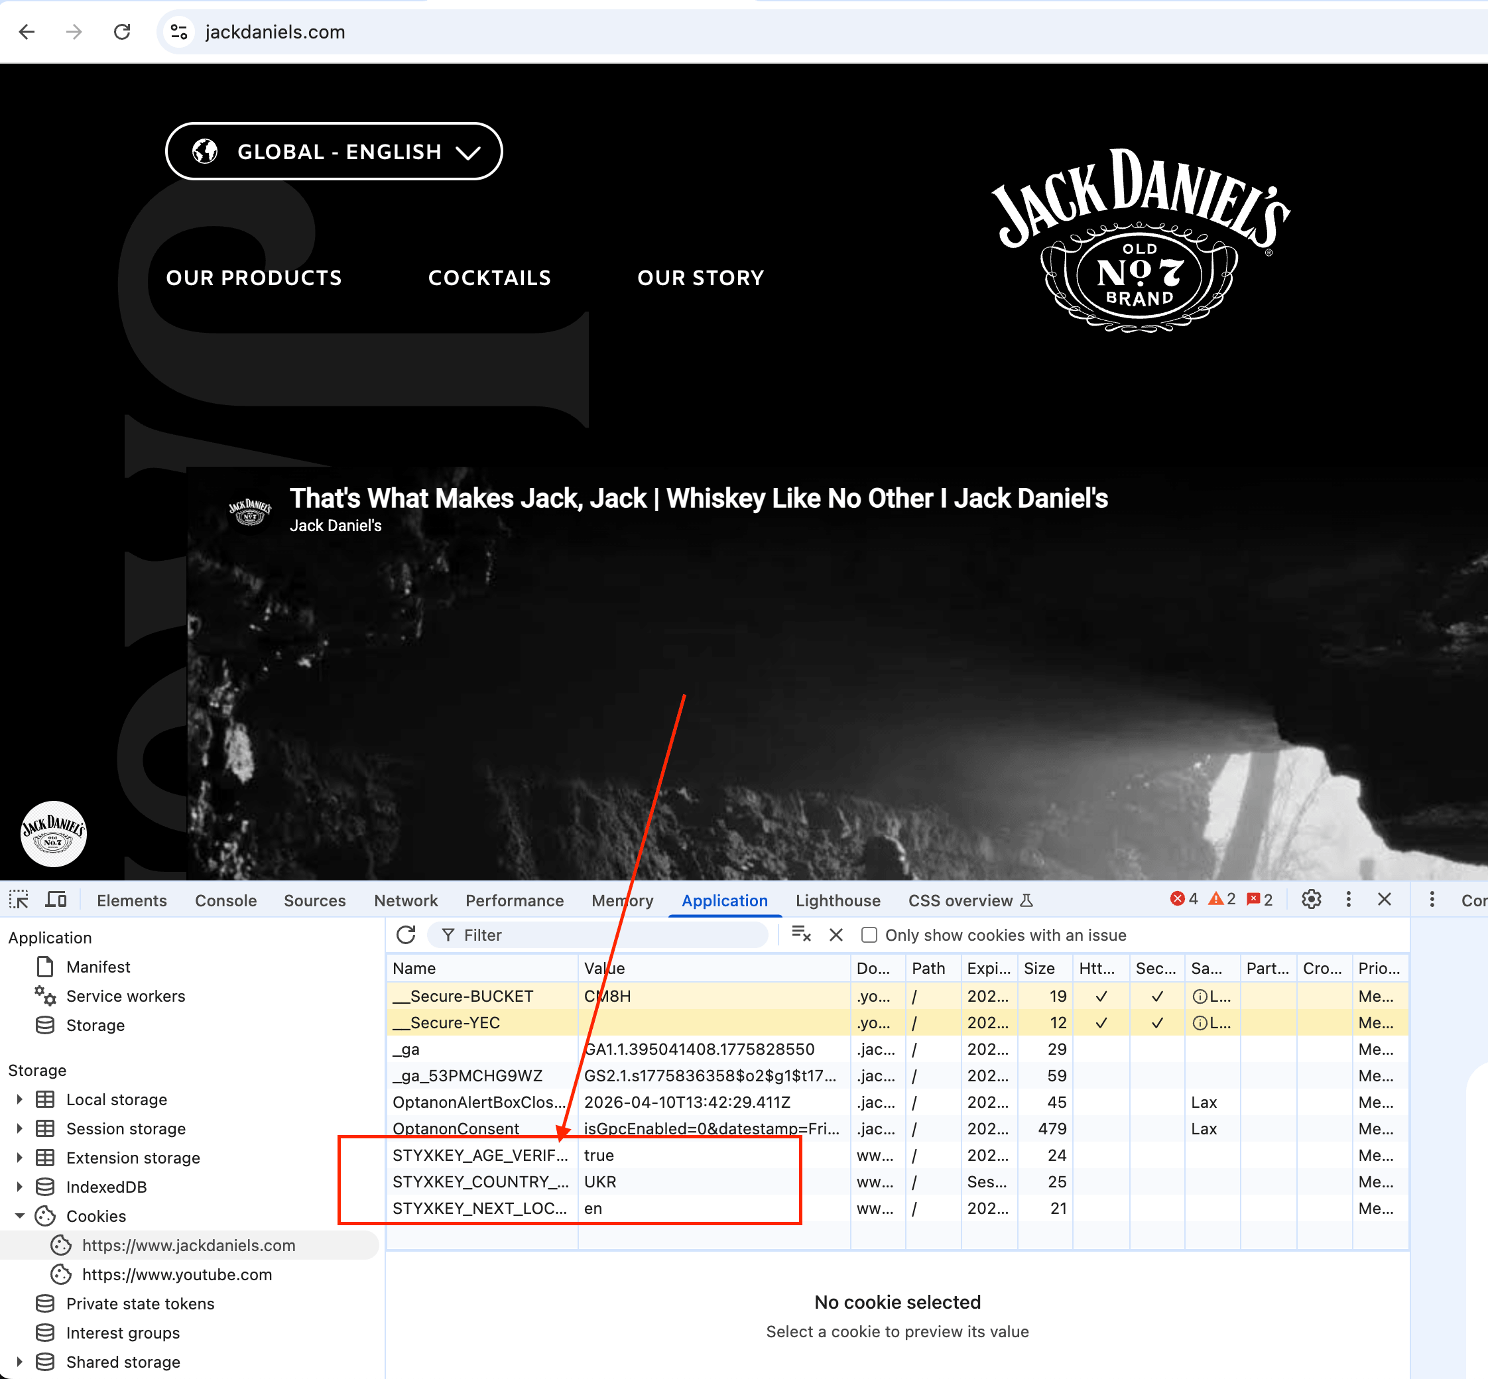This screenshot has height=1379, width=1488.
Task: Select the __Secure-BUCKET cookie row
Action: point(897,996)
